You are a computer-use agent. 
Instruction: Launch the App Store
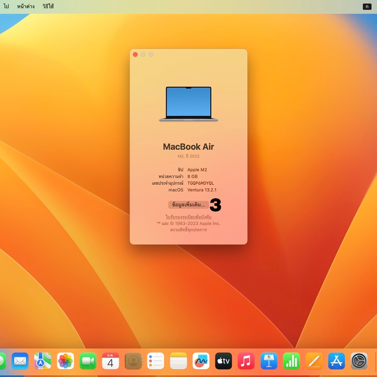337,361
